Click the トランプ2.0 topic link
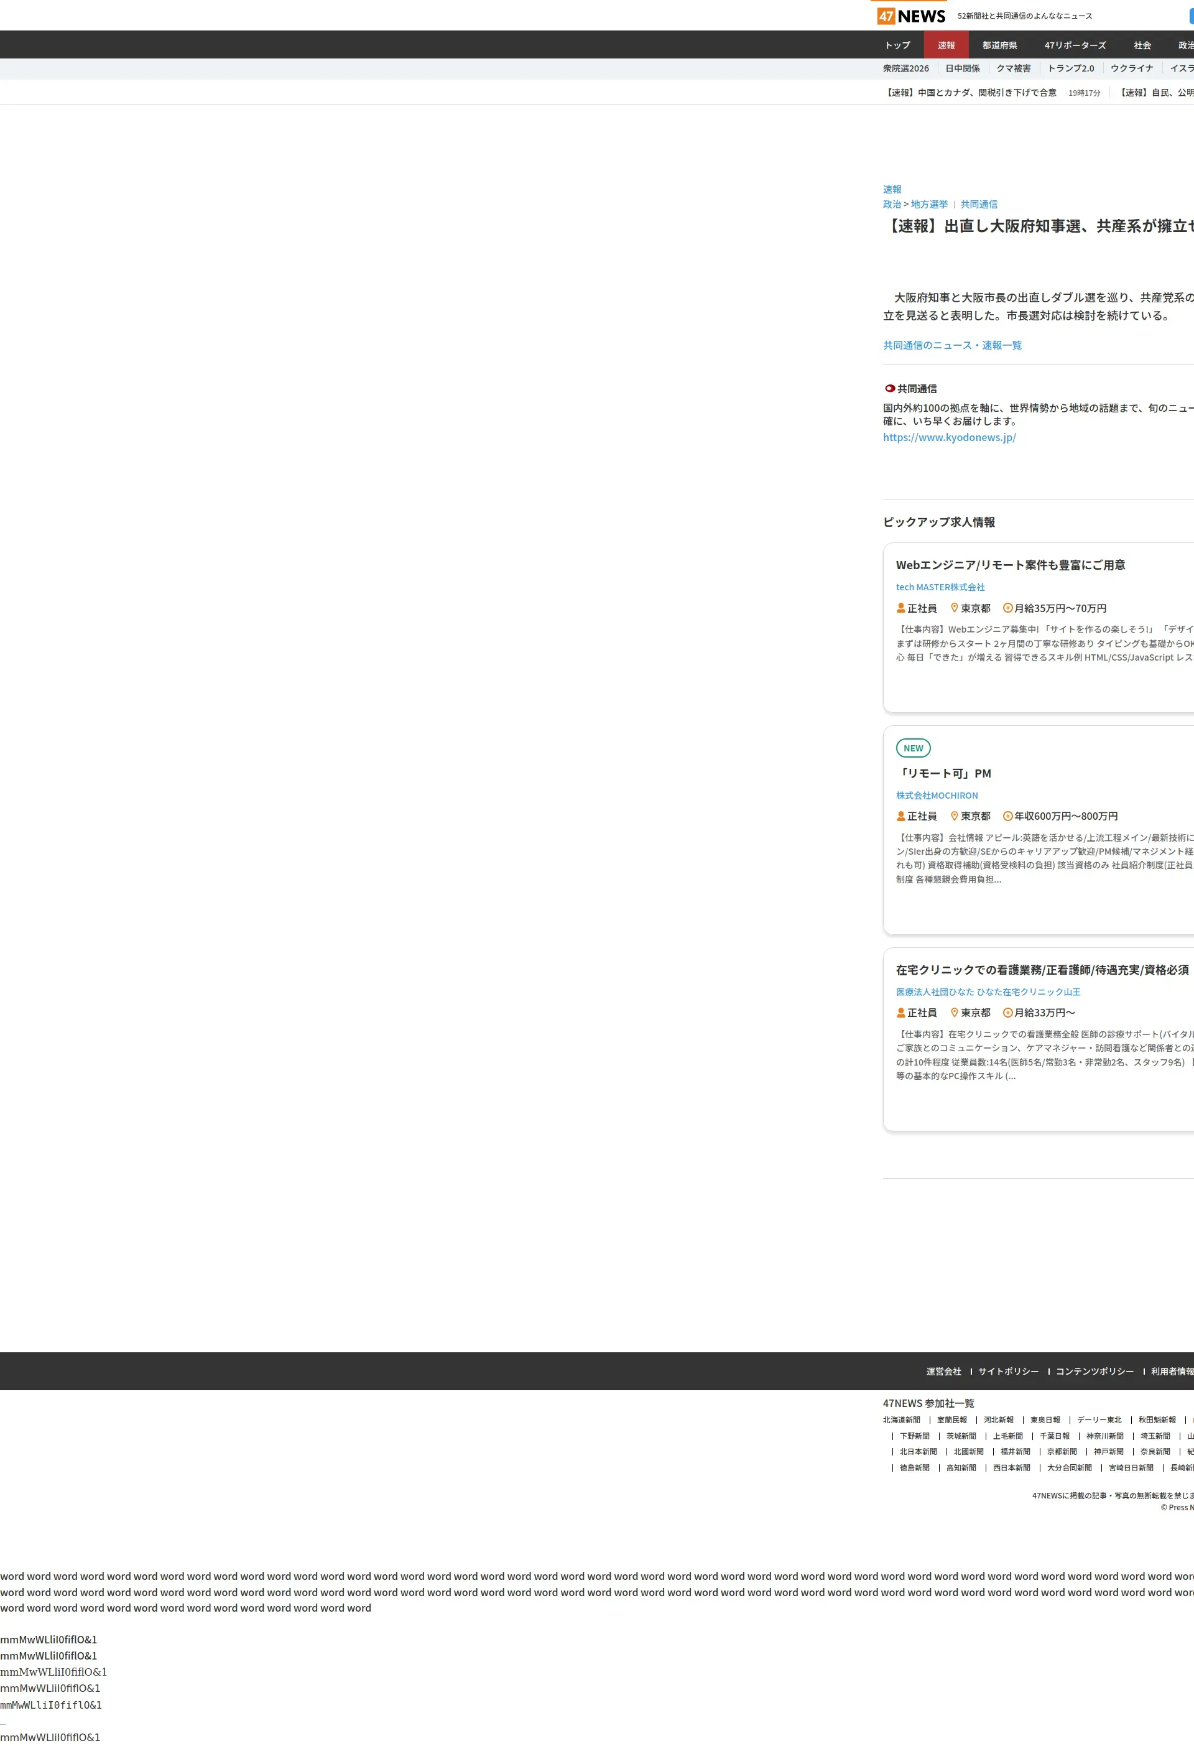This screenshot has height=1746, width=1194. tap(1071, 68)
